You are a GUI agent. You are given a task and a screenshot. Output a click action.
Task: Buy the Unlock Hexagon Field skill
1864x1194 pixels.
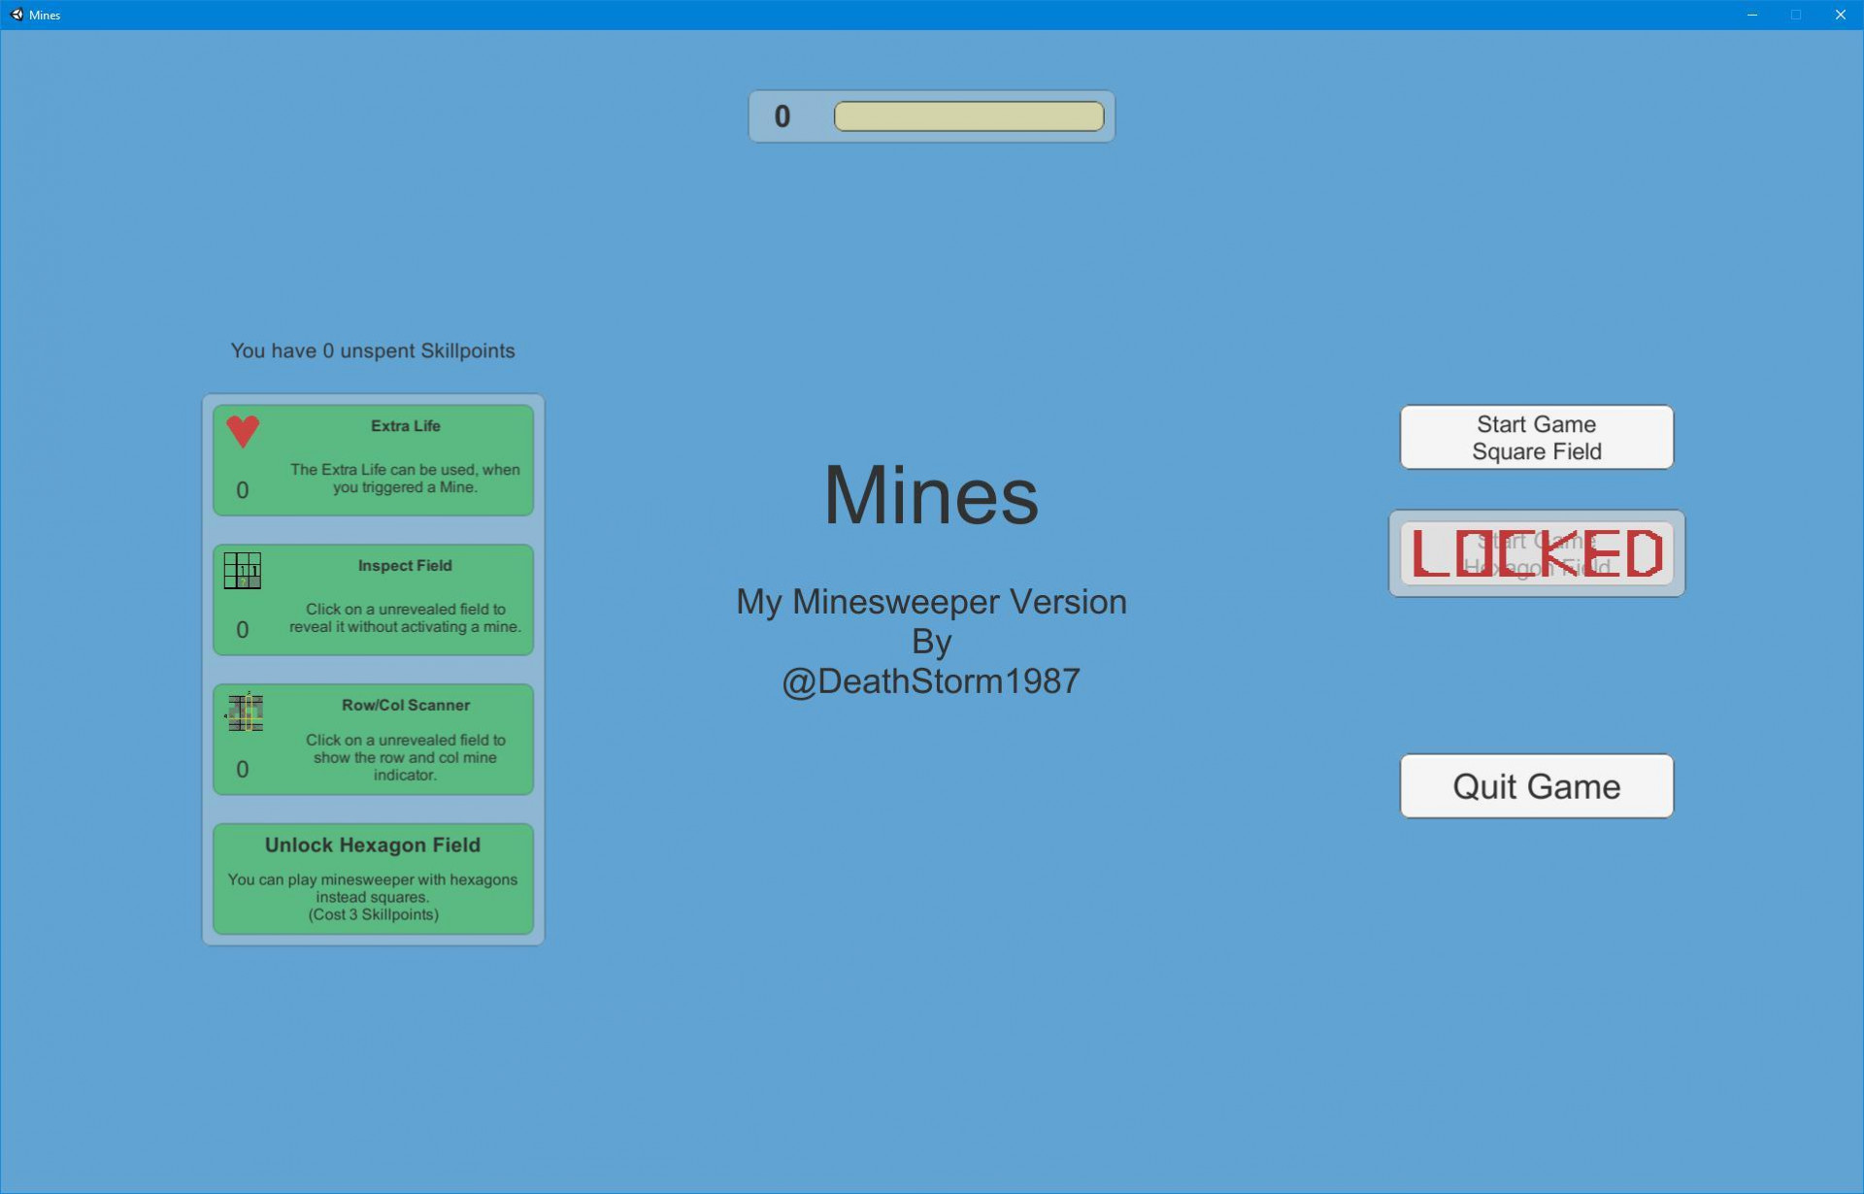coord(373,879)
